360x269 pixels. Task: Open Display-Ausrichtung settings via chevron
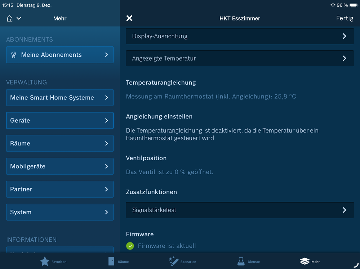pos(345,36)
